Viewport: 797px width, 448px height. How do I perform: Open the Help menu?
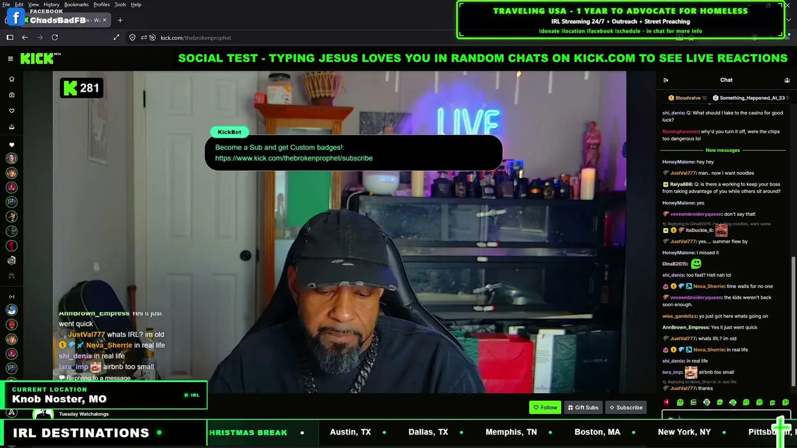pyautogui.click(x=136, y=4)
